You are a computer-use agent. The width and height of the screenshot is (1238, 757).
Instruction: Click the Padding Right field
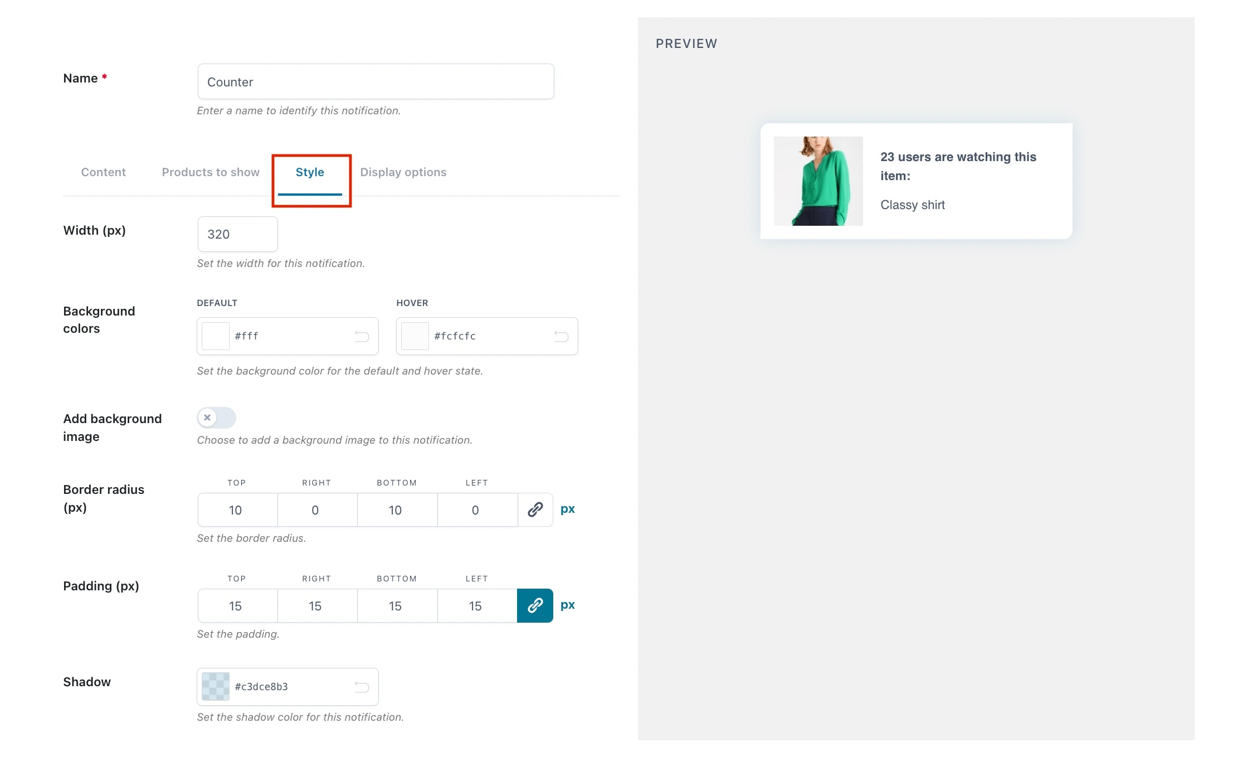pyautogui.click(x=317, y=605)
